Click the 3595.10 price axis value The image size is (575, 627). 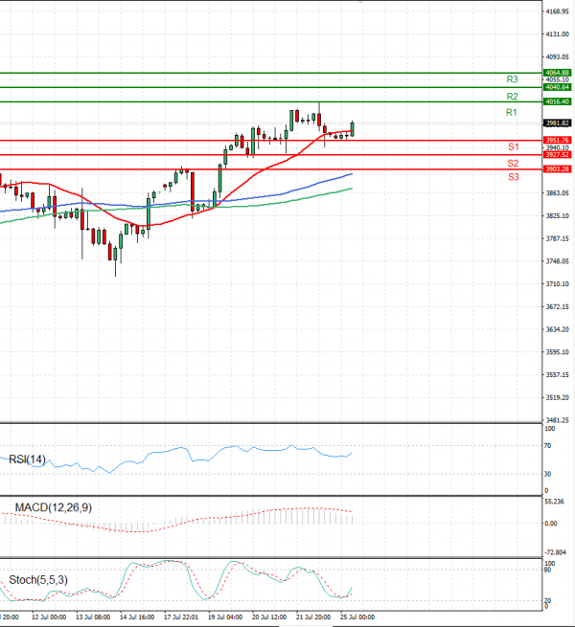tap(558, 352)
